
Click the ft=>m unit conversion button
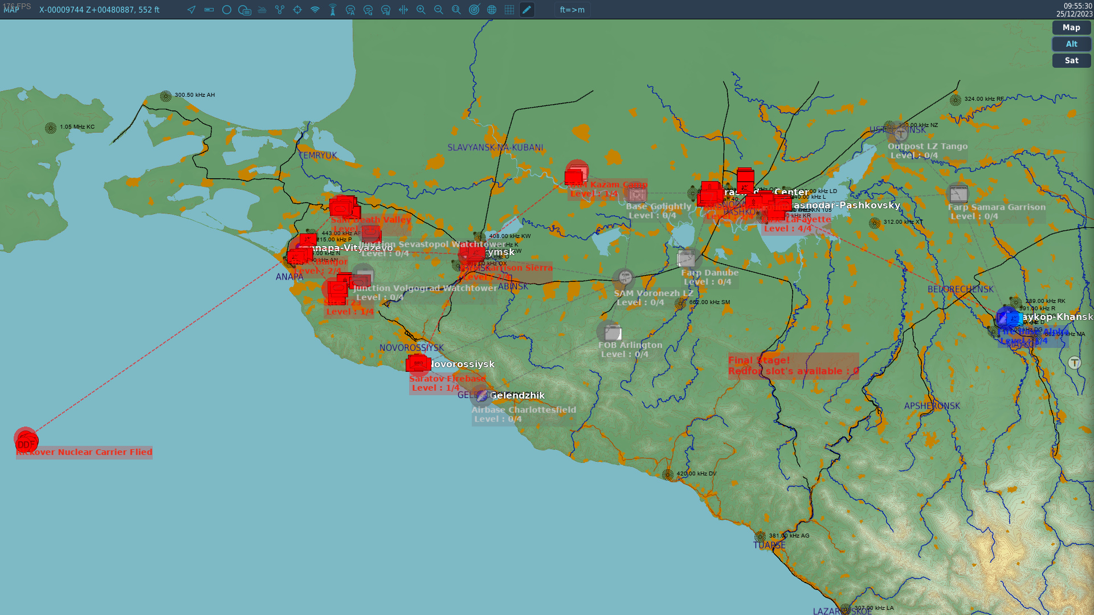tap(572, 10)
